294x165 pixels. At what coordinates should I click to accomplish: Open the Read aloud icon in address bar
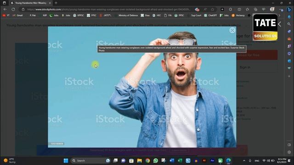(x=205, y=9)
